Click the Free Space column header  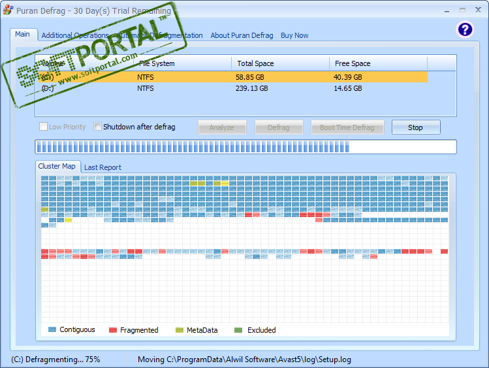click(x=378, y=63)
